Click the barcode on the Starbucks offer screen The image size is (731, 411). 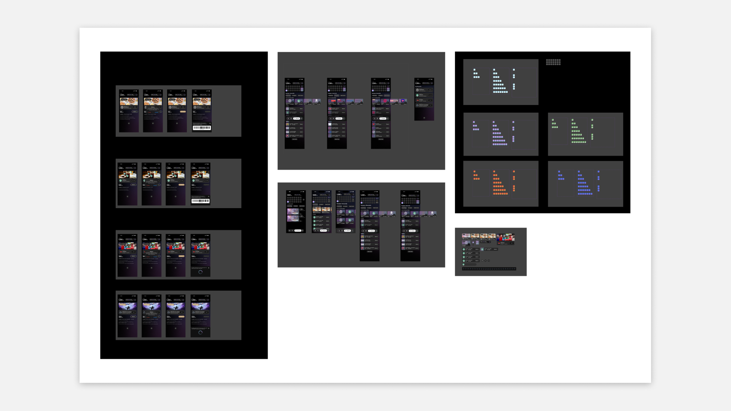coord(200,201)
